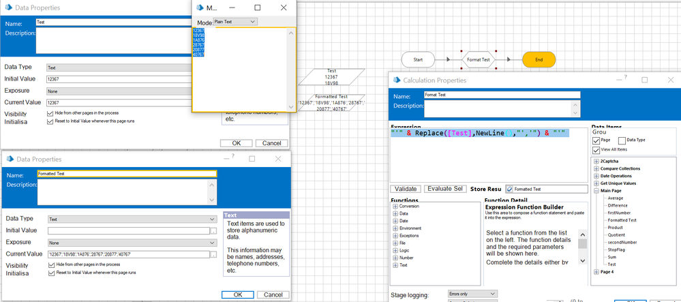Image resolution: width=681 pixels, height=302 pixels.
Task: Select the Test data item parallelogram
Action: click(331, 77)
